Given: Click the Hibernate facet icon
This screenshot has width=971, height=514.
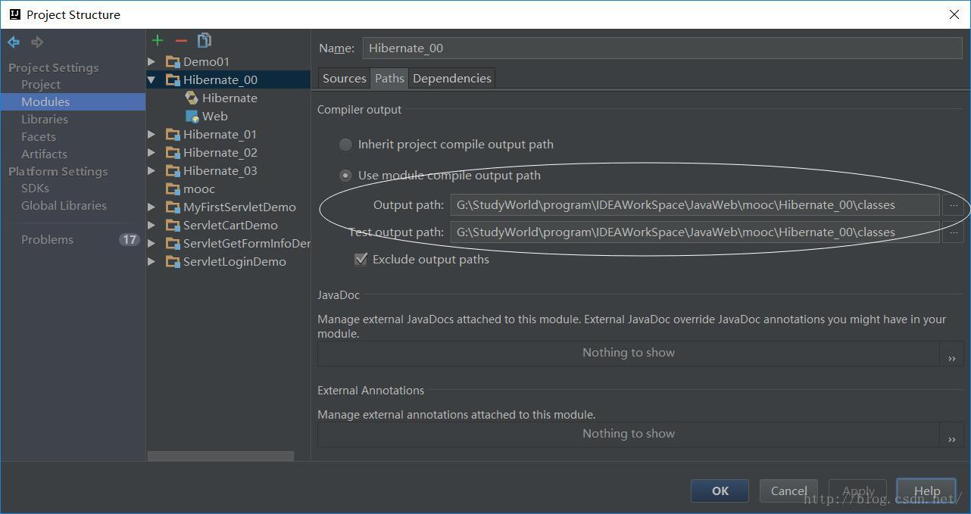Looking at the screenshot, I should [192, 98].
